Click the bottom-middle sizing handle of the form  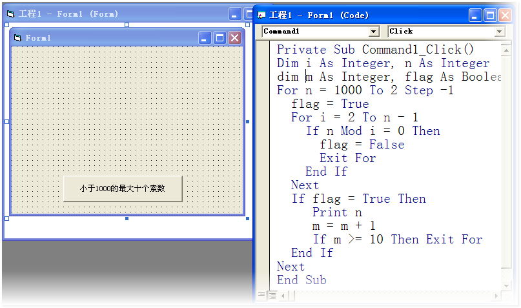pos(127,219)
